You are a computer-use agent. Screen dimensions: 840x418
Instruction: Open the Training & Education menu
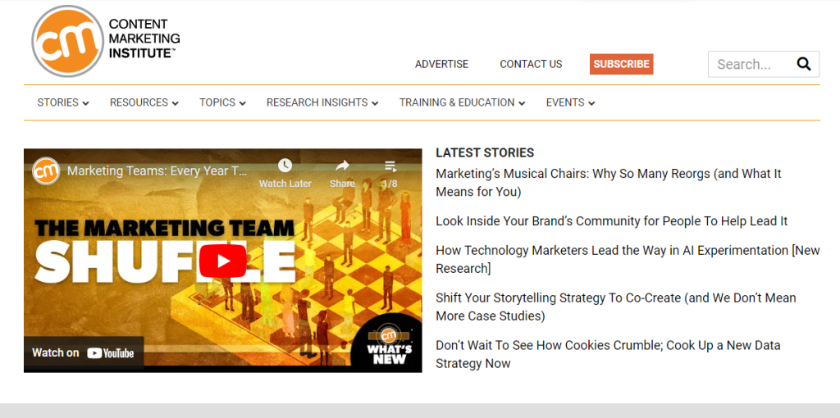click(x=462, y=102)
